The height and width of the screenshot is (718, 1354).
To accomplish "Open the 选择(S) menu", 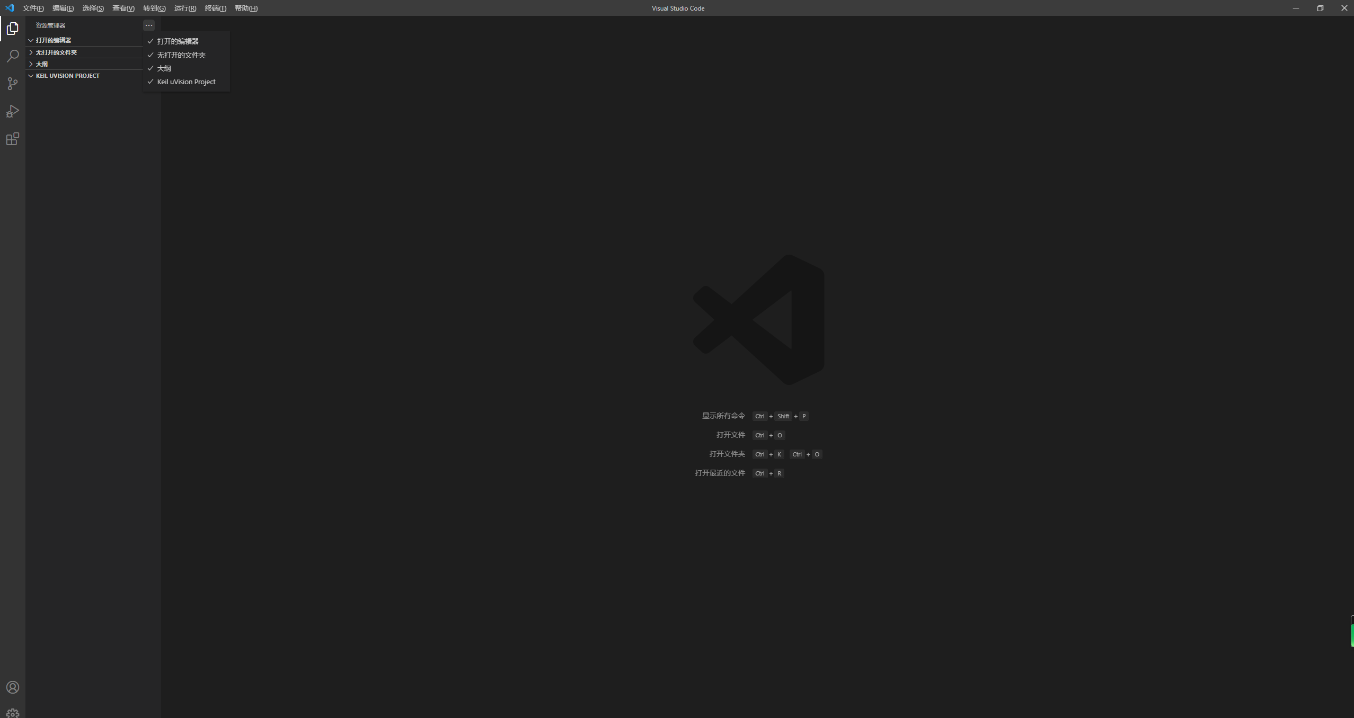I will 93,8.
